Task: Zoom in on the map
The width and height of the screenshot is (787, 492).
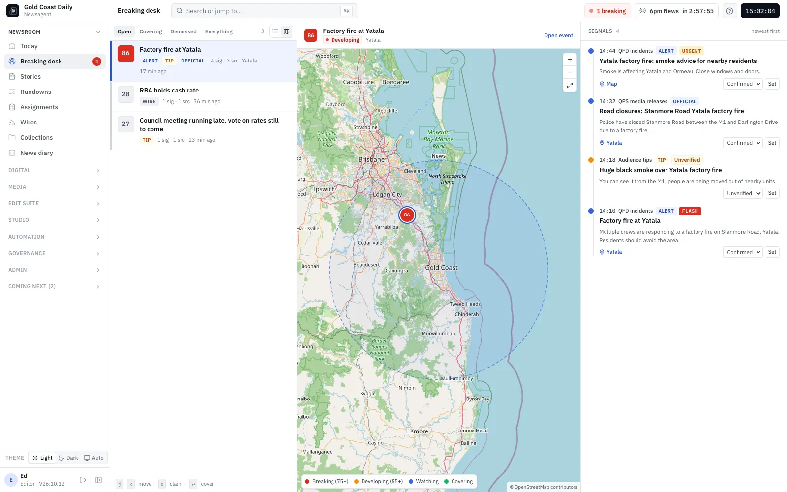Action: click(570, 60)
